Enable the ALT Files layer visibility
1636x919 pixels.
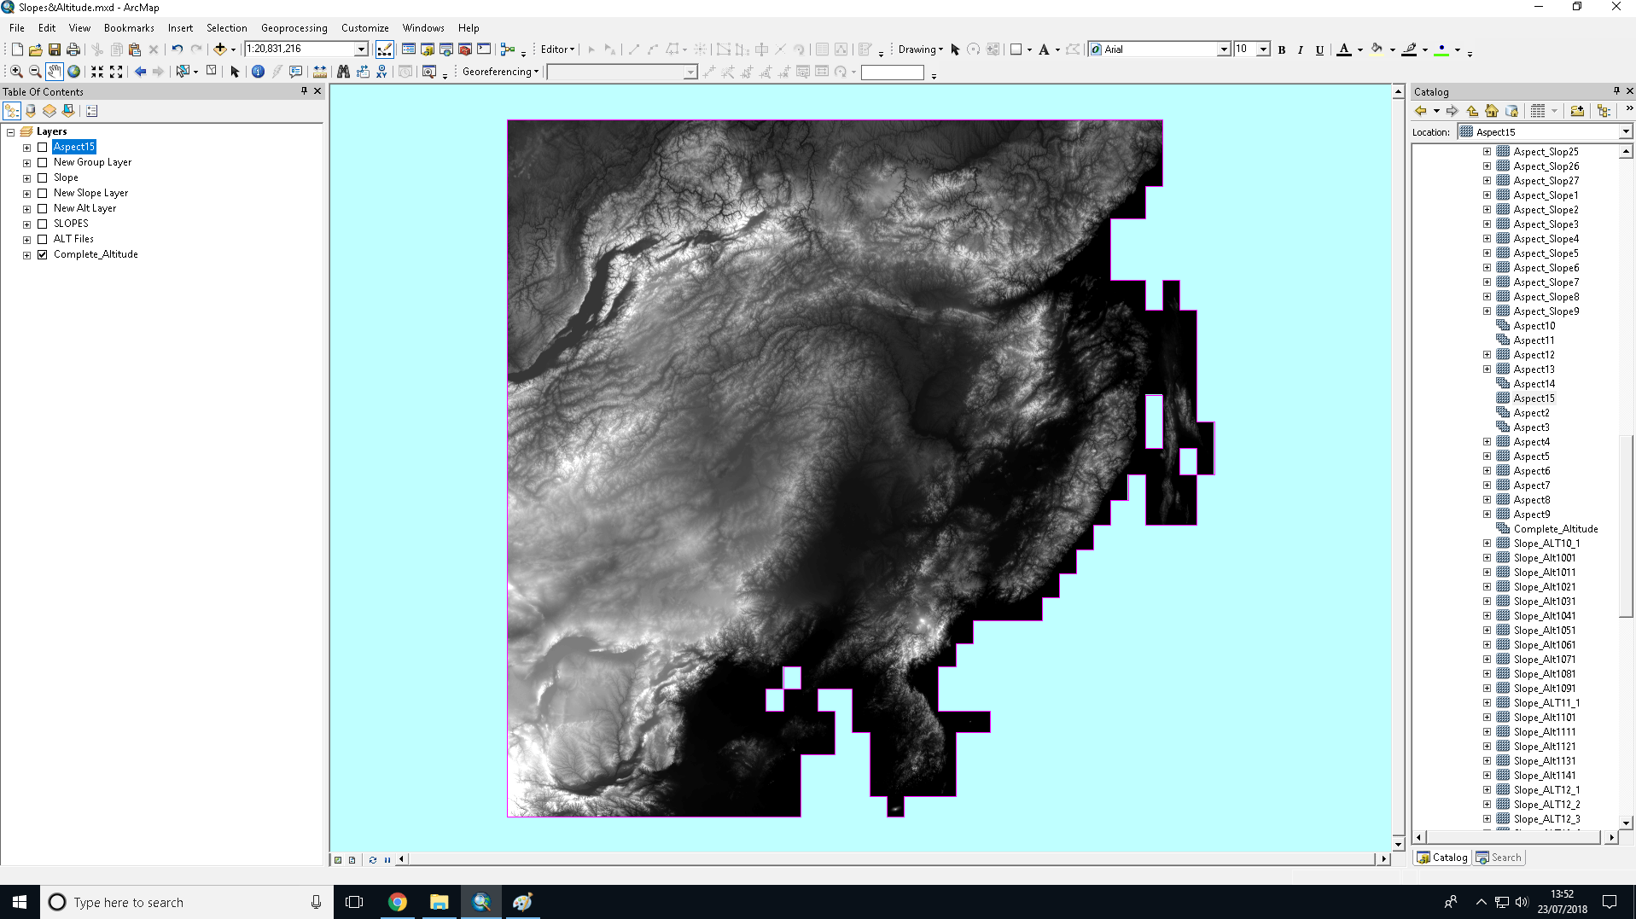click(x=42, y=238)
